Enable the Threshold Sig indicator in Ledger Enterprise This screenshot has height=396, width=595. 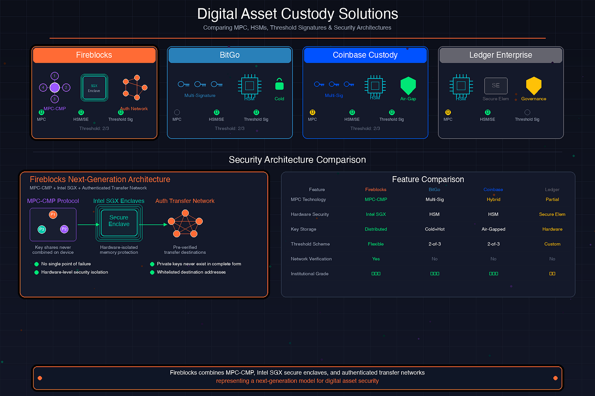tap(527, 112)
